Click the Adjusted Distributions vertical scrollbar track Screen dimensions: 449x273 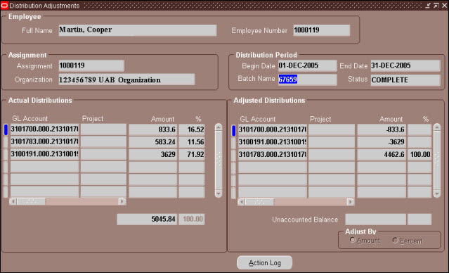coord(437,160)
